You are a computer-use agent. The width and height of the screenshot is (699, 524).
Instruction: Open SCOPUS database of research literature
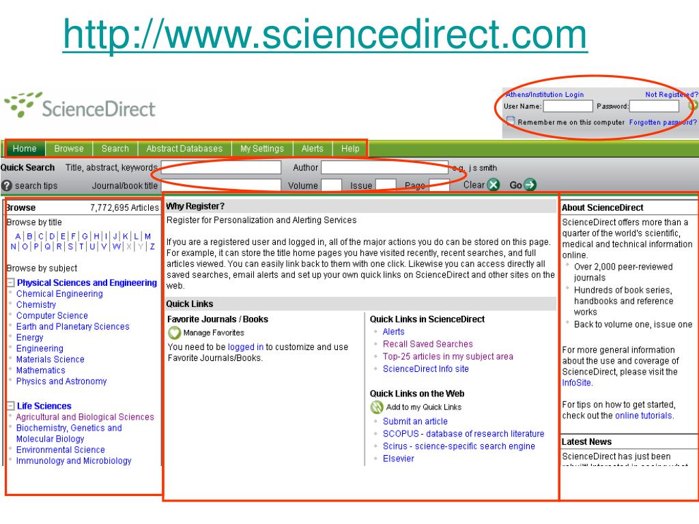click(x=463, y=433)
